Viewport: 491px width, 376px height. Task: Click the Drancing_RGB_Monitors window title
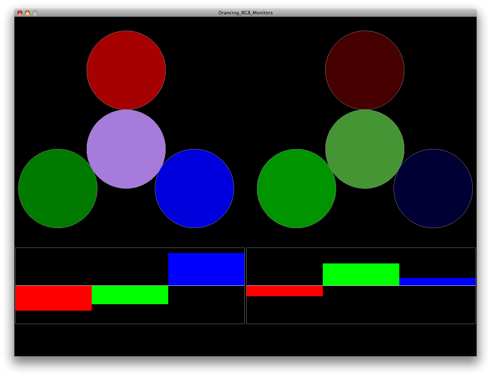point(245,13)
